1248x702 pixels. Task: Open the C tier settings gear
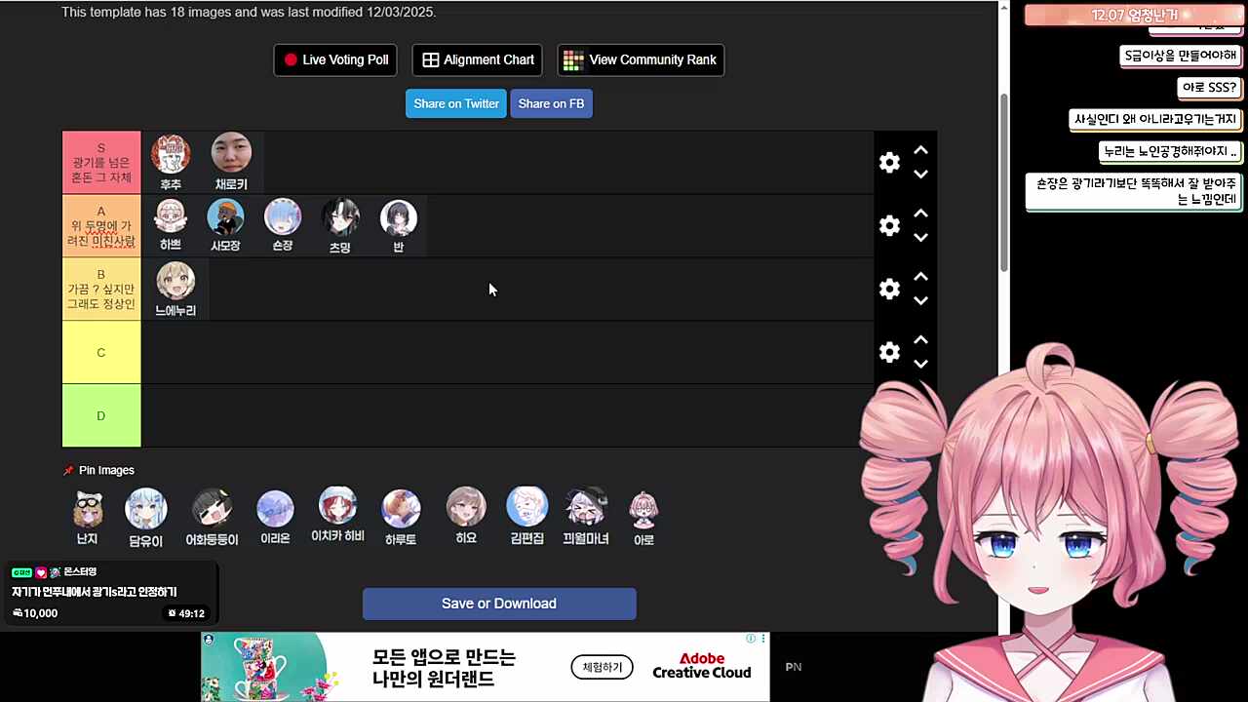tap(889, 352)
